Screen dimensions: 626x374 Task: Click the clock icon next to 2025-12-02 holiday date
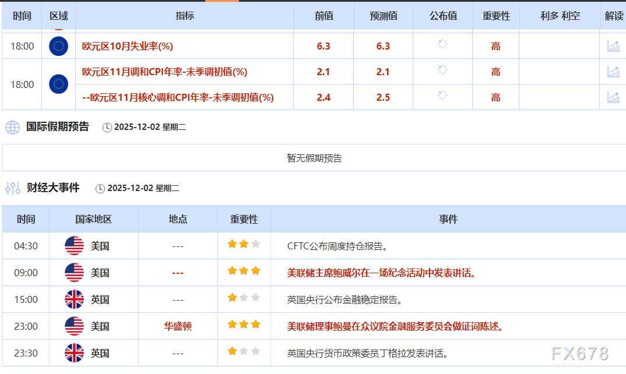pyautogui.click(x=107, y=126)
